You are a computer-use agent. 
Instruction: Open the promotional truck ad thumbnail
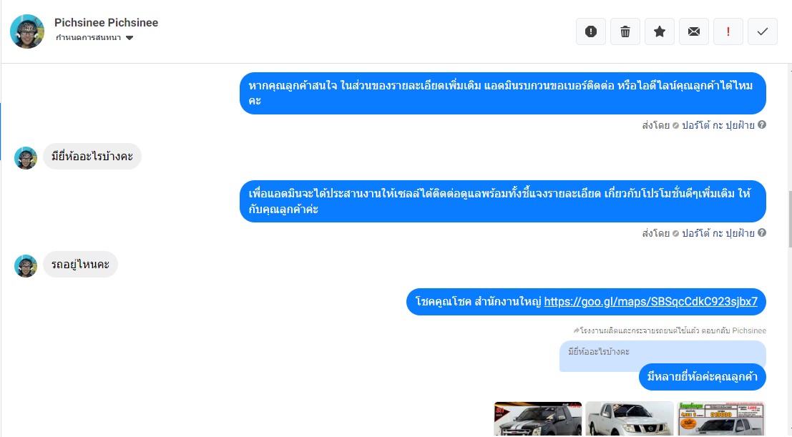point(721,419)
